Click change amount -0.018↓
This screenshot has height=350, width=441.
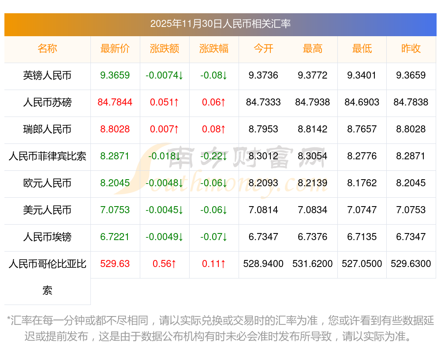164,156
